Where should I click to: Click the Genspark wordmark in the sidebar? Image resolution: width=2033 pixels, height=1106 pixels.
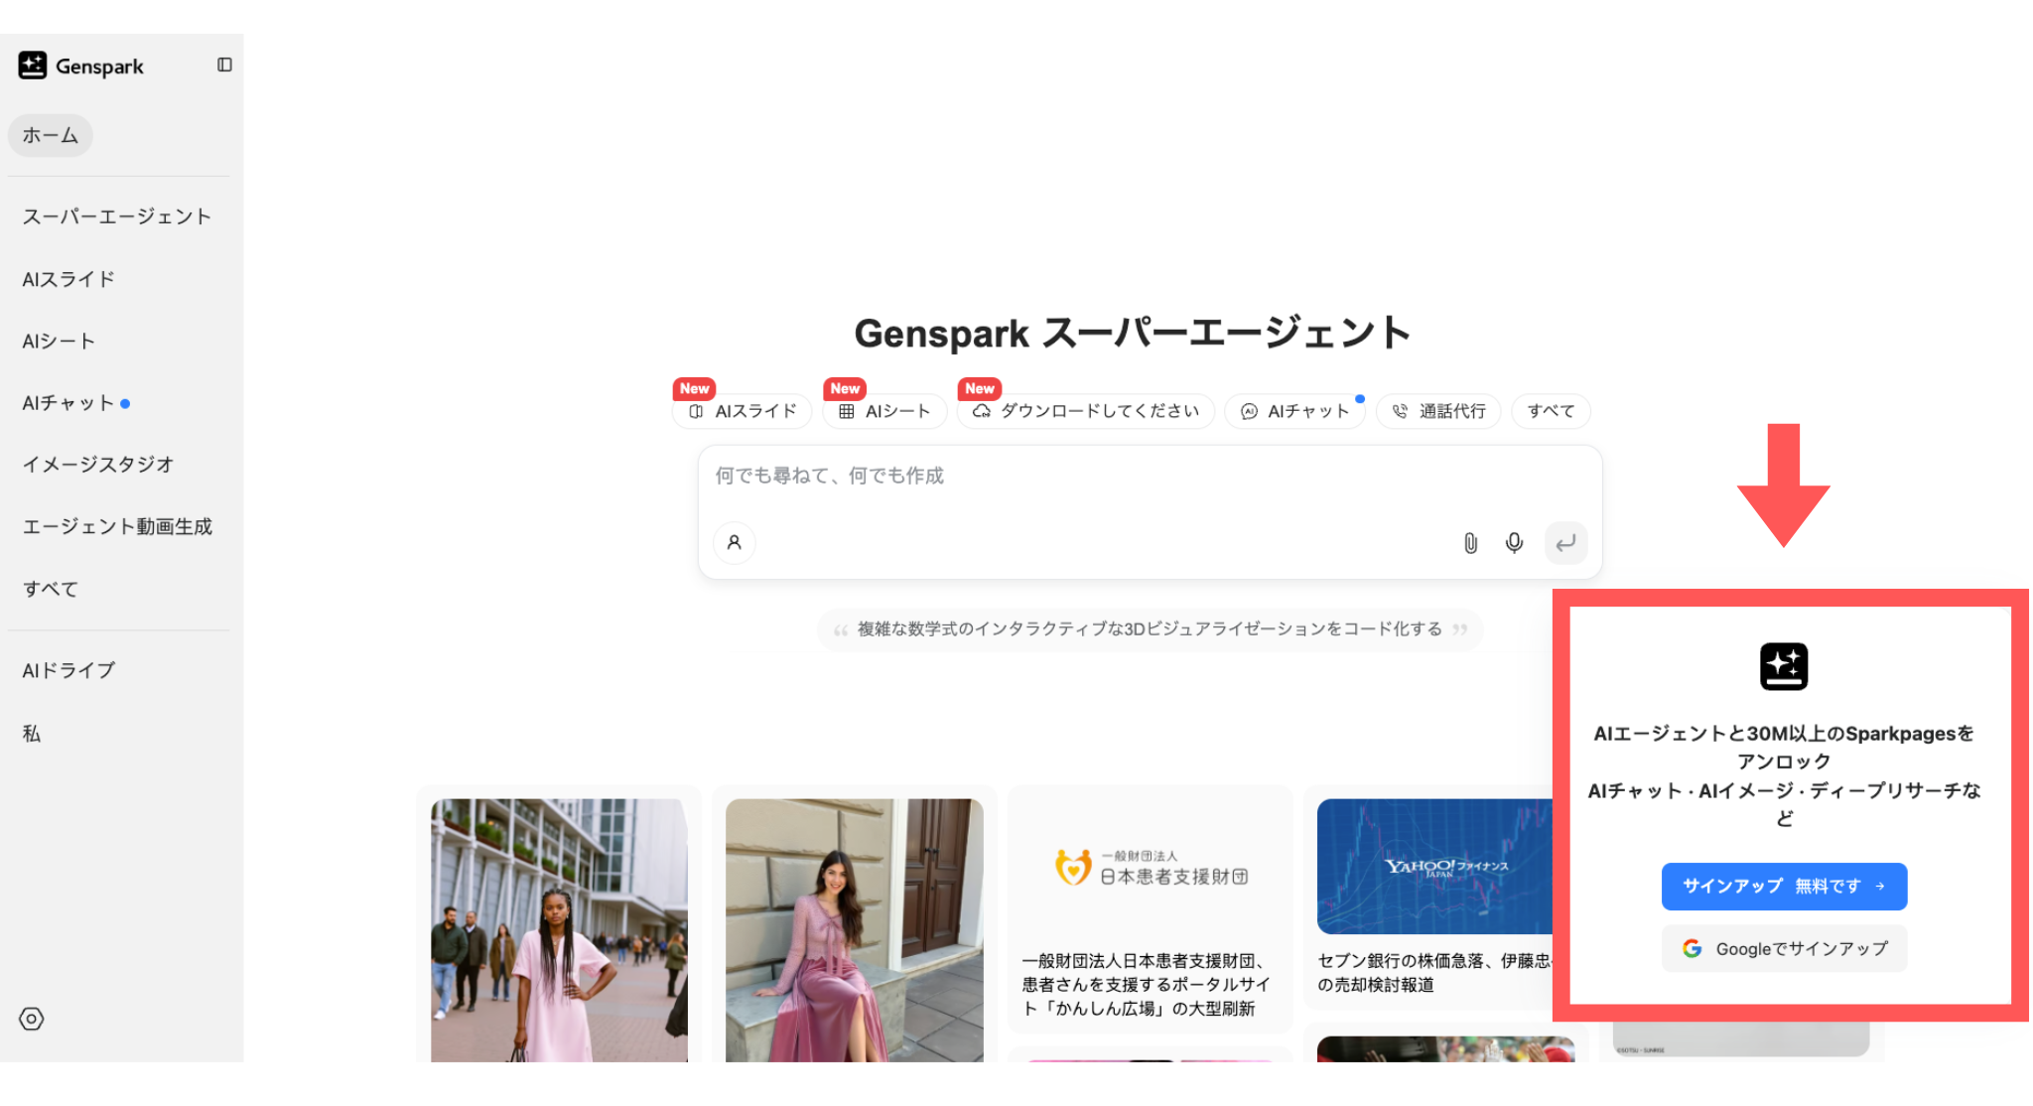pyautogui.click(x=99, y=67)
